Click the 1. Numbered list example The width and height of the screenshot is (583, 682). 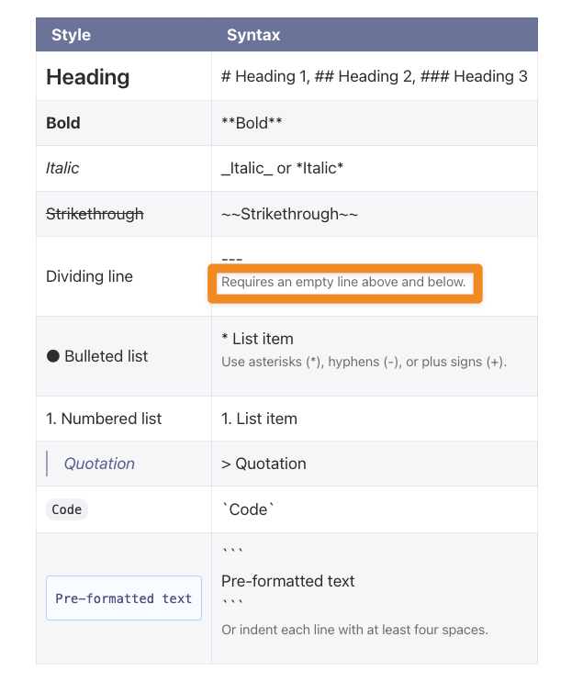[104, 419]
